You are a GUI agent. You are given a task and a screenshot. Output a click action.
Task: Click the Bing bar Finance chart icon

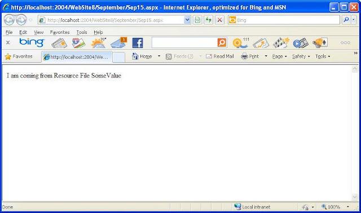(x=261, y=43)
